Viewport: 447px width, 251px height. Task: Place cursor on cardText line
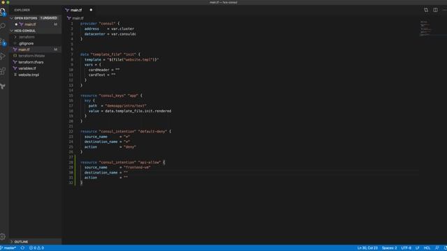click(x=102, y=75)
